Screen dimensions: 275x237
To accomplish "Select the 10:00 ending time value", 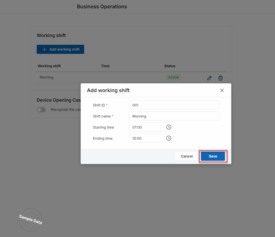I will (137, 138).
